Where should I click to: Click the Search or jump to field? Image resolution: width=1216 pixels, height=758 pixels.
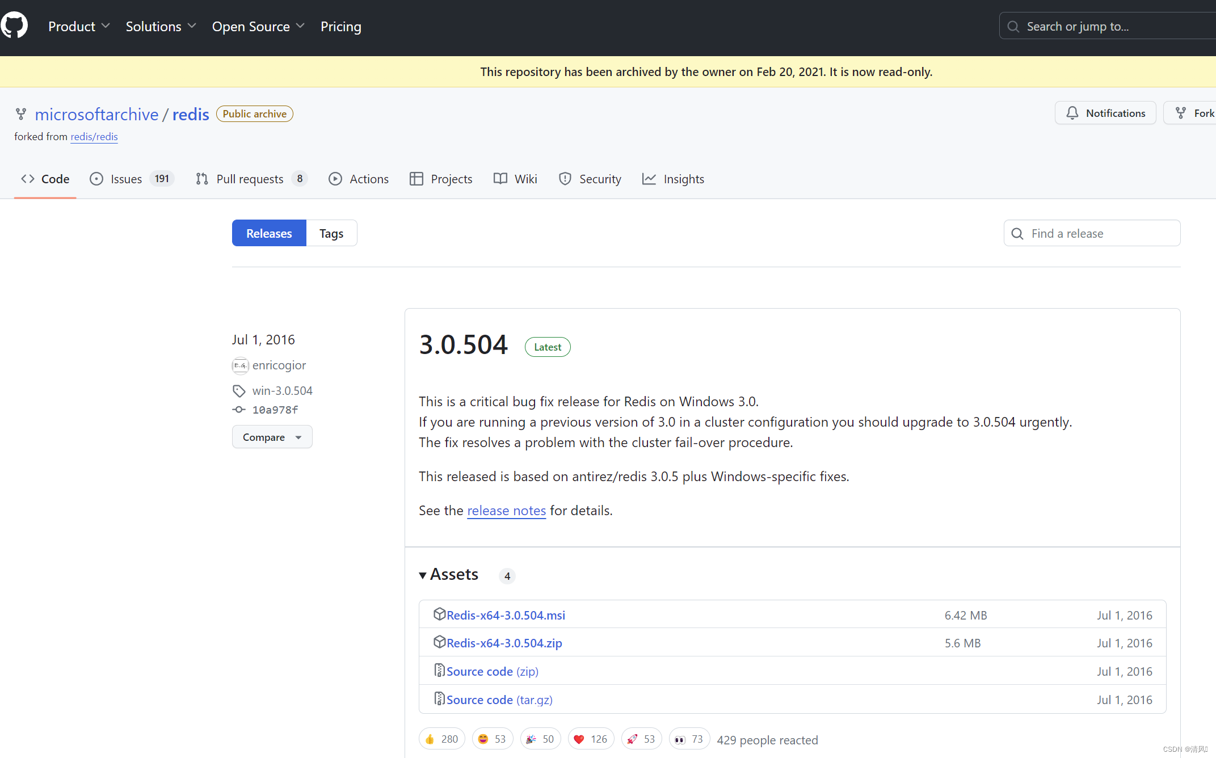point(1107,26)
